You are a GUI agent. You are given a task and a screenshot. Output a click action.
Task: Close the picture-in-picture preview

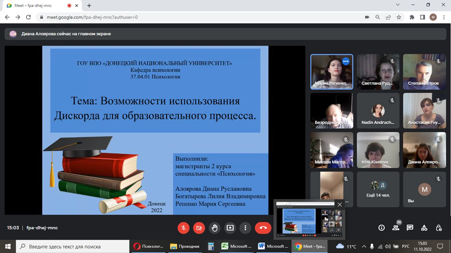click(340, 205)
